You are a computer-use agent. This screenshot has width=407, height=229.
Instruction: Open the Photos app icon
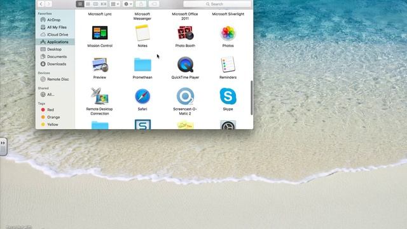[x=228, y=33]
